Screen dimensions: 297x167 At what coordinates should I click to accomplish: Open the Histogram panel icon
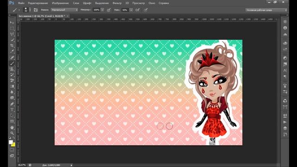click(285, 34)
